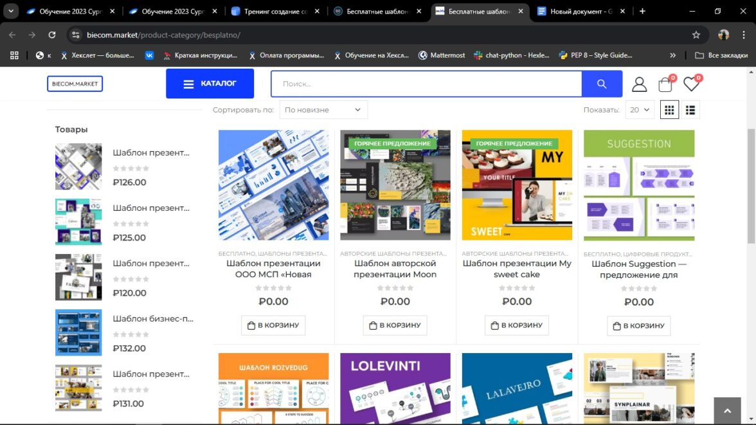Open the shopping cart icon
Image resolution: width=756 pixels, height=425 pixels.
665,84
